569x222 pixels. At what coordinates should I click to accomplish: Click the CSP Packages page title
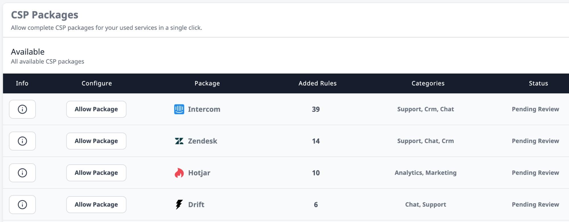[45, 15]
